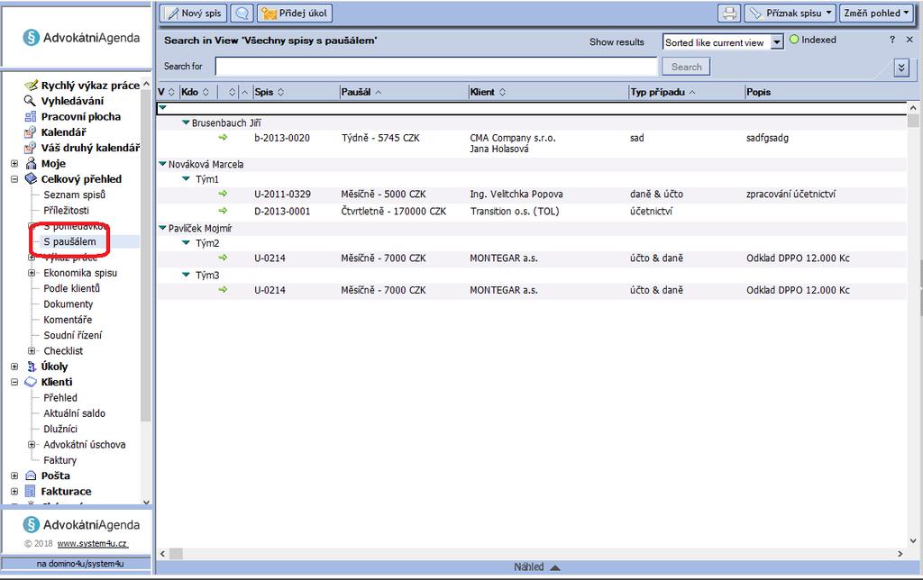Open the Sorted like current view combo box
This screenshot has height=580, width=923.
click(723, 42)
